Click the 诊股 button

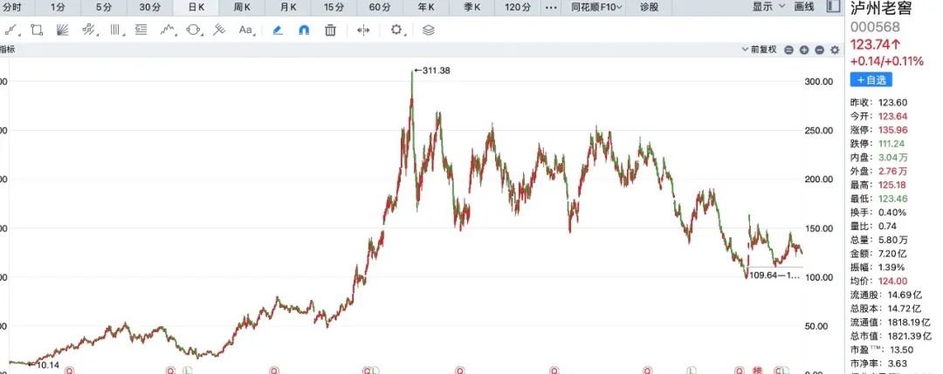click(649, 7)
